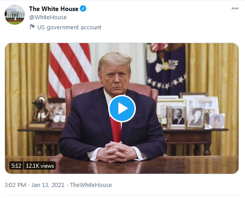
Task: Click the bronze statue in the video
Action: click(41, 109)
